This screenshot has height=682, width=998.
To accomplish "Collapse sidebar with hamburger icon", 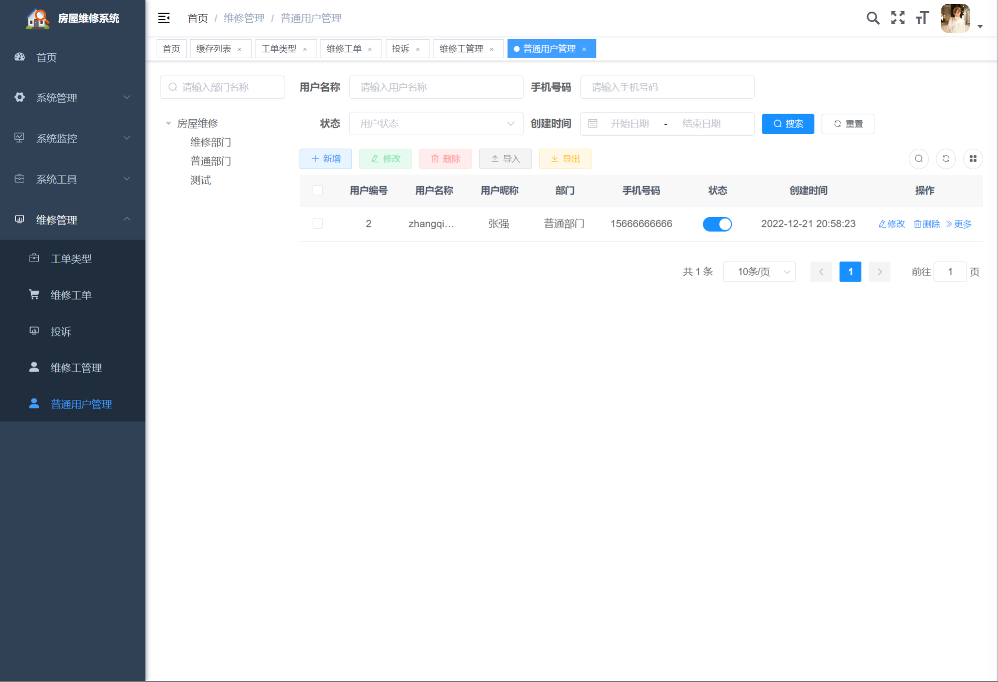I will (164, 18).
